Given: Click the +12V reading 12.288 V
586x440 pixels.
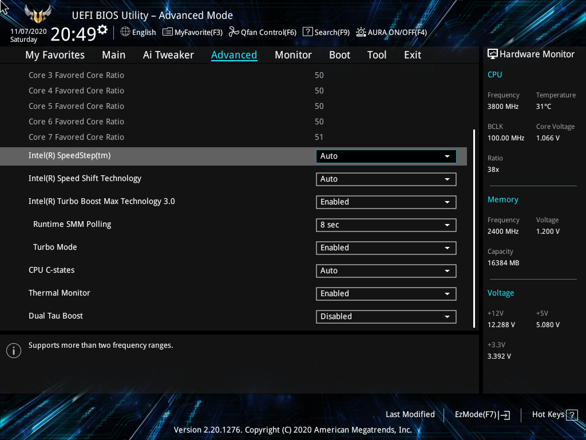Looking at the screenshot, I should point(501,325).
